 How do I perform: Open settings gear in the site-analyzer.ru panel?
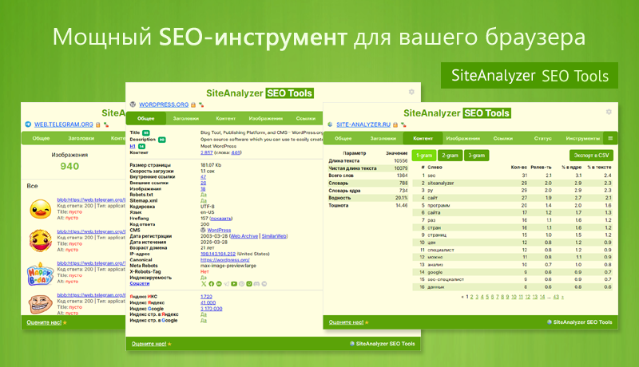point(609,112)
